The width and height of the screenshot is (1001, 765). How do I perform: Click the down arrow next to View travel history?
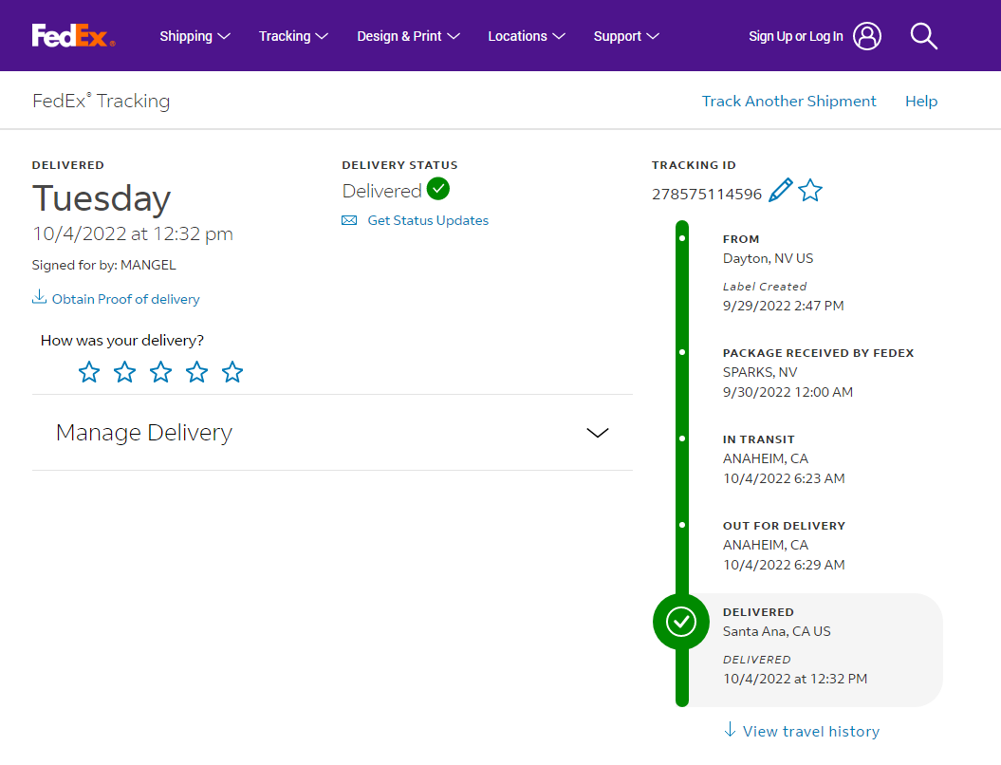(x=730, y=729)
